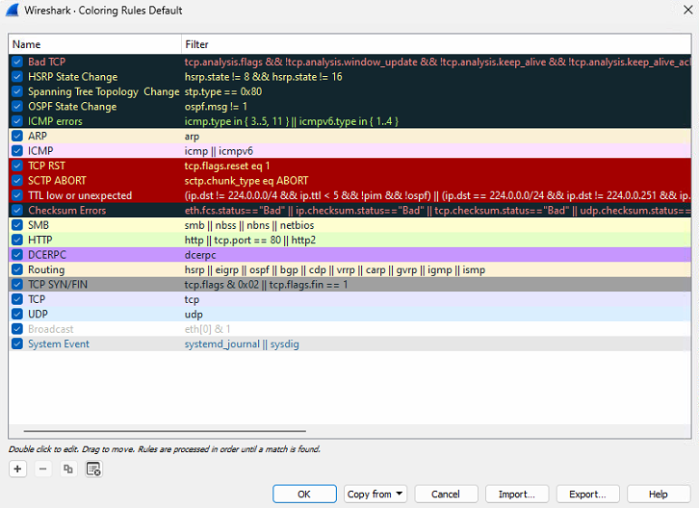Click the Filter column header
The width and height of the screenshot is (699, 508).
(196, 44)
